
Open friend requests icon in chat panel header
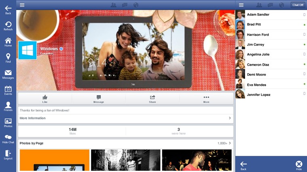click(259, 5)
